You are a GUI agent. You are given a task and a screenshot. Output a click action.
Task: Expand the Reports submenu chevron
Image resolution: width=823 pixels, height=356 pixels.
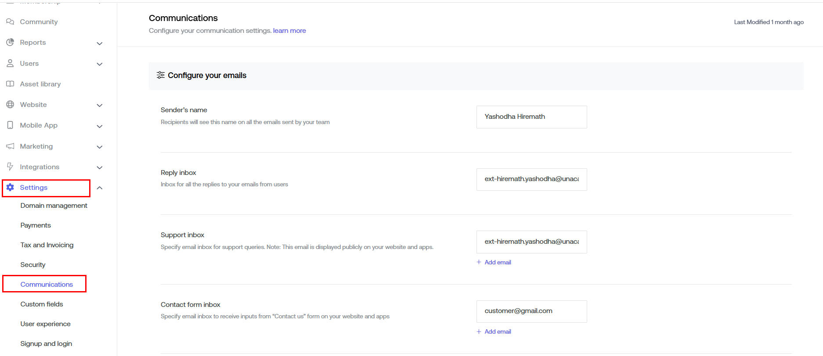(100, 43)
